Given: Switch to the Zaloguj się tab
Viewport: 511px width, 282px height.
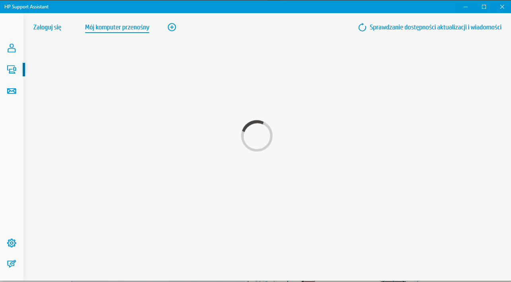Looking at the screenshot, I should (x=47, y=27).
